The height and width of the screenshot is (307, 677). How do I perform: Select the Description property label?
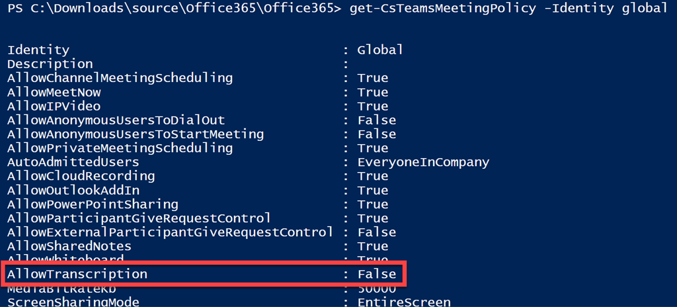50,64
